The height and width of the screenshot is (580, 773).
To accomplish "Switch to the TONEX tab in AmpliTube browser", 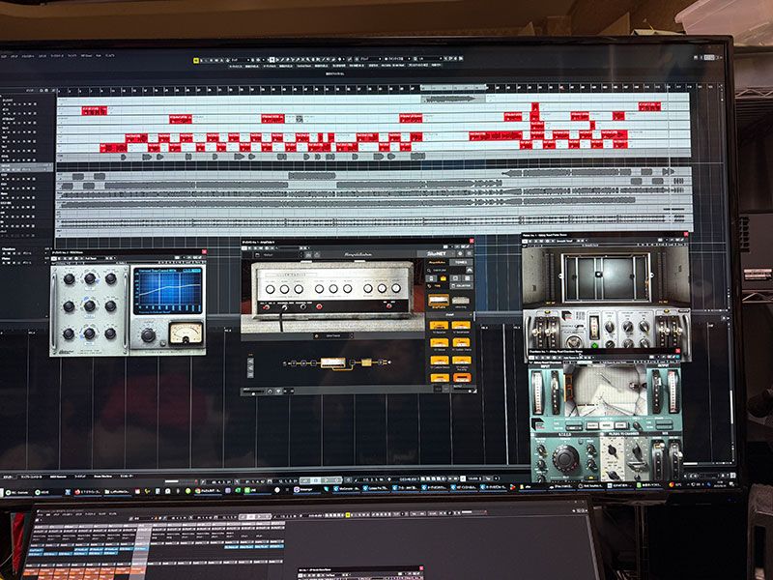I will click(461, 262).
